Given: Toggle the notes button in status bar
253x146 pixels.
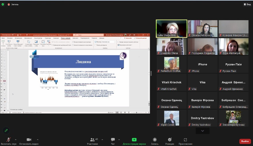Looking at the screenshot, I should [x=110, y=112].
